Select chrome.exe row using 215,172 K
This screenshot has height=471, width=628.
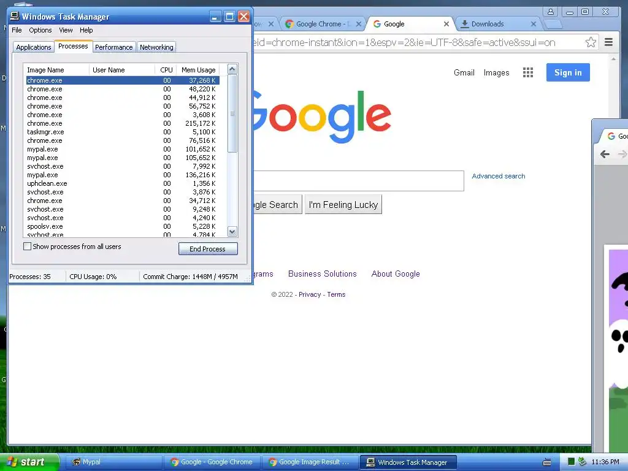click(123, 123)
